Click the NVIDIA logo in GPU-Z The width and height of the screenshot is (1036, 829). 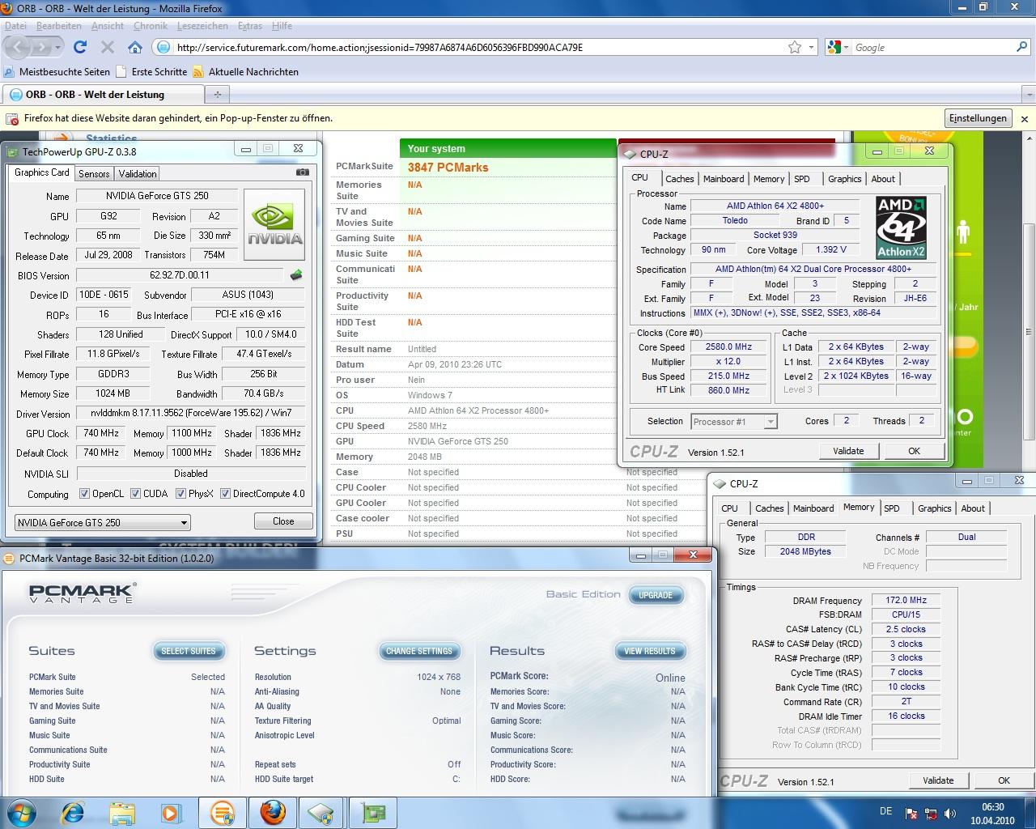(275, 225)
